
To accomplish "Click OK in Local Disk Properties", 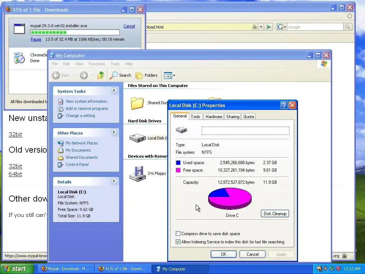I will pyautogui.click(x=223, y=254).
